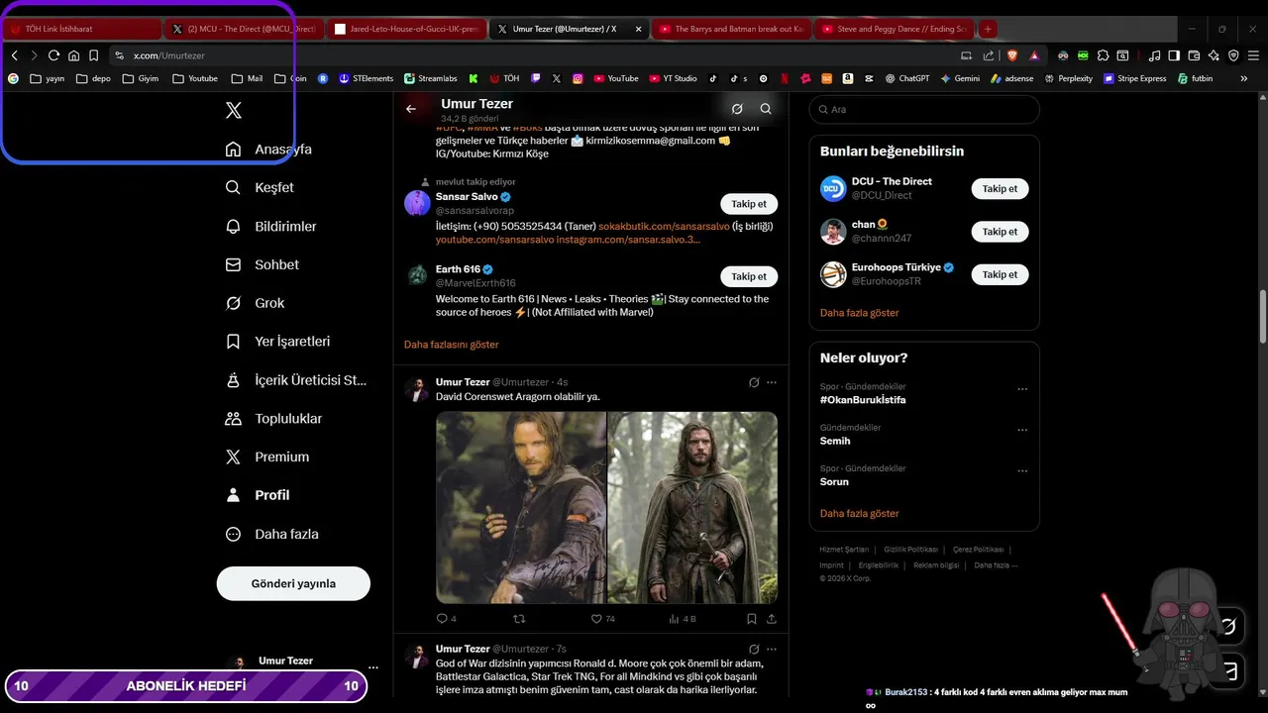
Task: Click the Ara search field
Action: click(924, 109)
